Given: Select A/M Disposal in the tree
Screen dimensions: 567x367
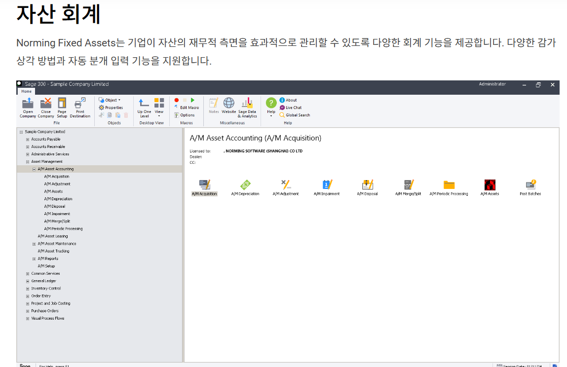Looking at the screenshot, I should click(55, 207).
